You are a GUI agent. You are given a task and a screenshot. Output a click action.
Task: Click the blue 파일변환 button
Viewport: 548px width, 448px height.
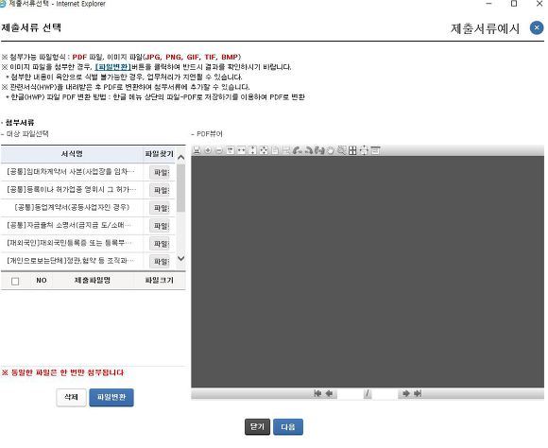(111, 397)
